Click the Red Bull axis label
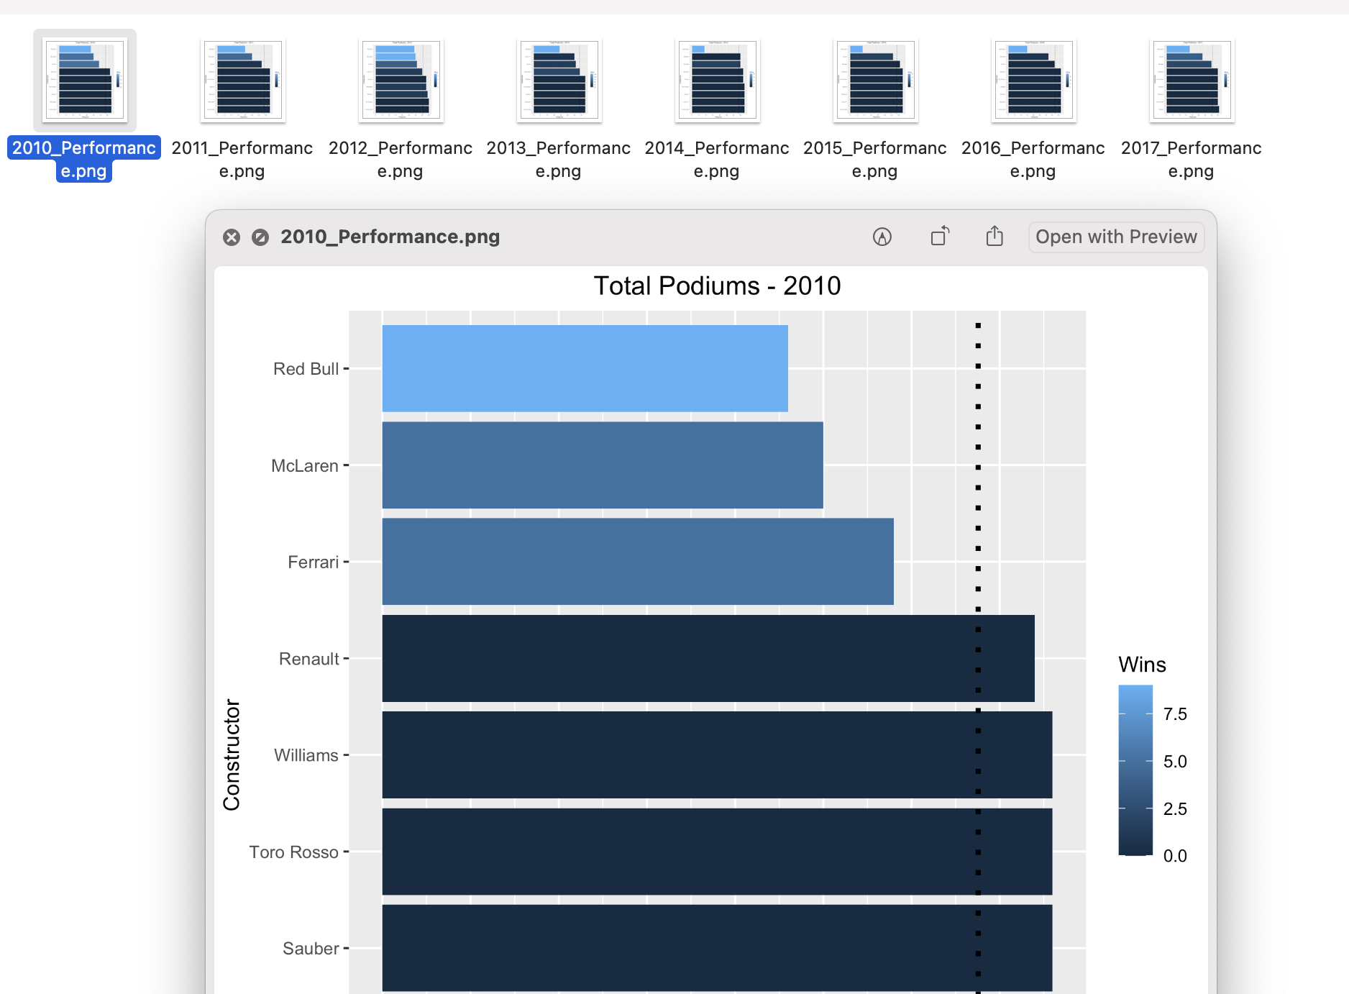Screen dimensions: 1349x994 [x=306, y=369]
